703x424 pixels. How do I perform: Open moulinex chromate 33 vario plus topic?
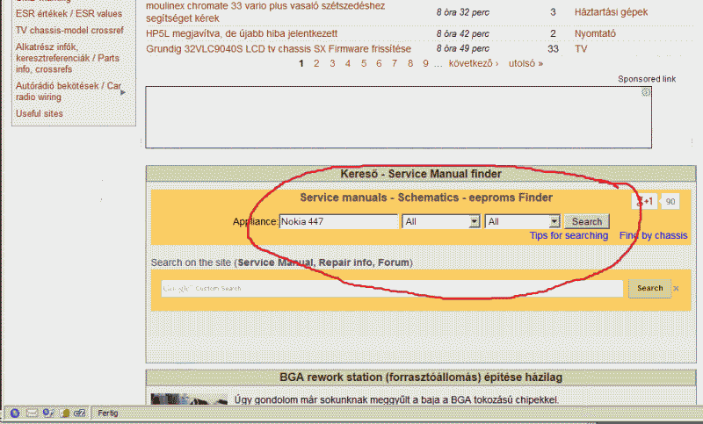click(265, 12)
